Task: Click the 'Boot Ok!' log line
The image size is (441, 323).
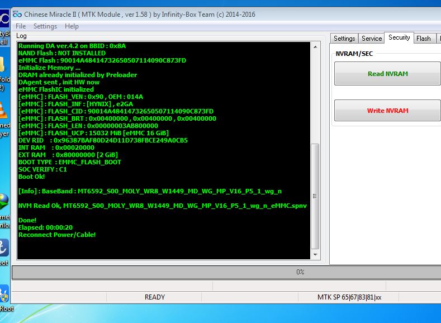Action: [31, 177]
